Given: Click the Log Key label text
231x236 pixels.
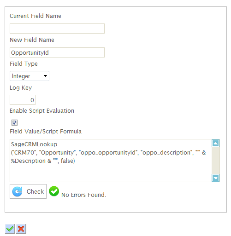Looking at the screenshot, I should pos(21,88).
